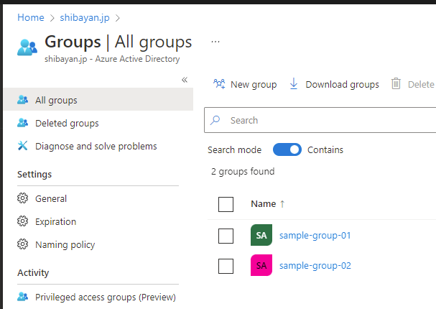Click the New group people-plus icon
This screenshot has height=309, width=436.
(219, 83)
